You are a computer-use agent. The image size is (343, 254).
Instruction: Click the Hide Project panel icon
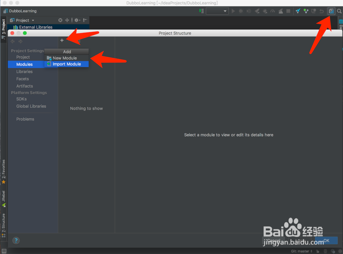pos(85,20)
